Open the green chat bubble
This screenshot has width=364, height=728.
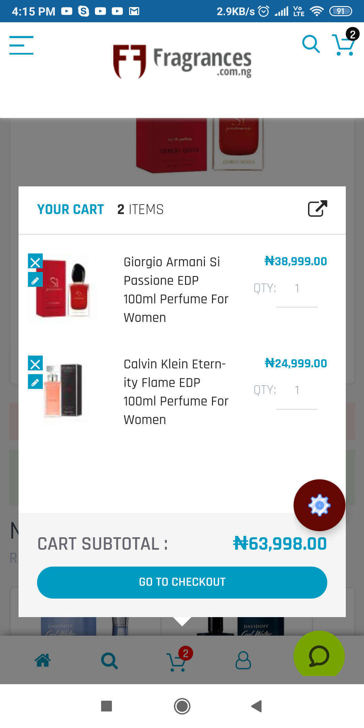click(x=319, y=655)
